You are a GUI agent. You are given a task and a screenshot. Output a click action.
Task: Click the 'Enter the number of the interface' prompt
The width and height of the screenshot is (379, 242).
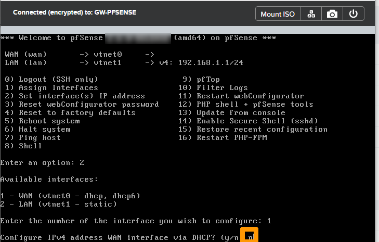(x=136, y=221)
